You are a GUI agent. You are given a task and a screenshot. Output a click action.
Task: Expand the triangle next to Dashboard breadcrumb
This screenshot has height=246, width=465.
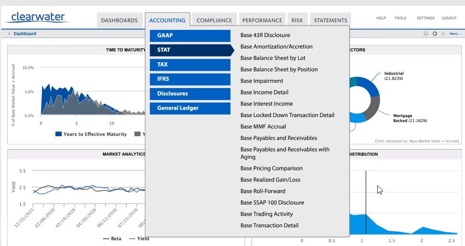[x=10, y=34]
